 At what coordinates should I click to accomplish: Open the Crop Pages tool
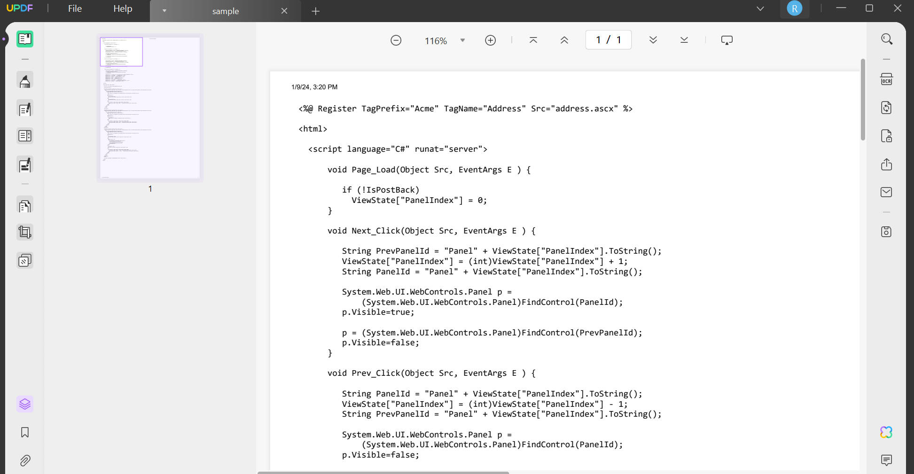(25, 232)
